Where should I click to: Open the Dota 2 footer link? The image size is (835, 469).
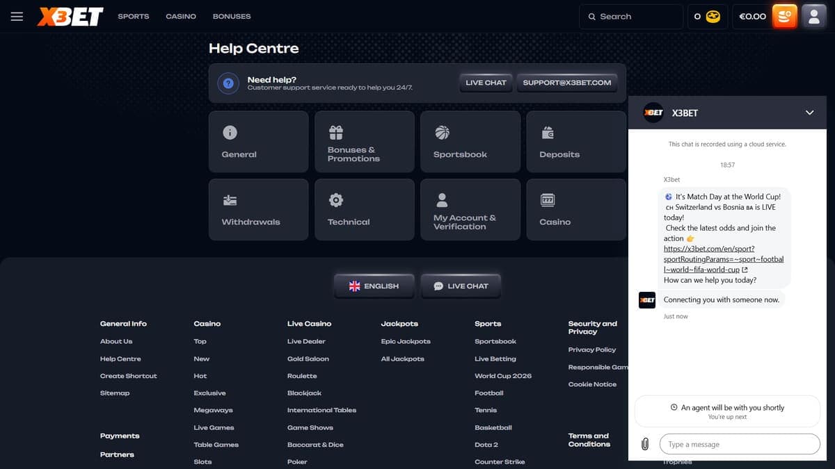click(x=486, y=445)
